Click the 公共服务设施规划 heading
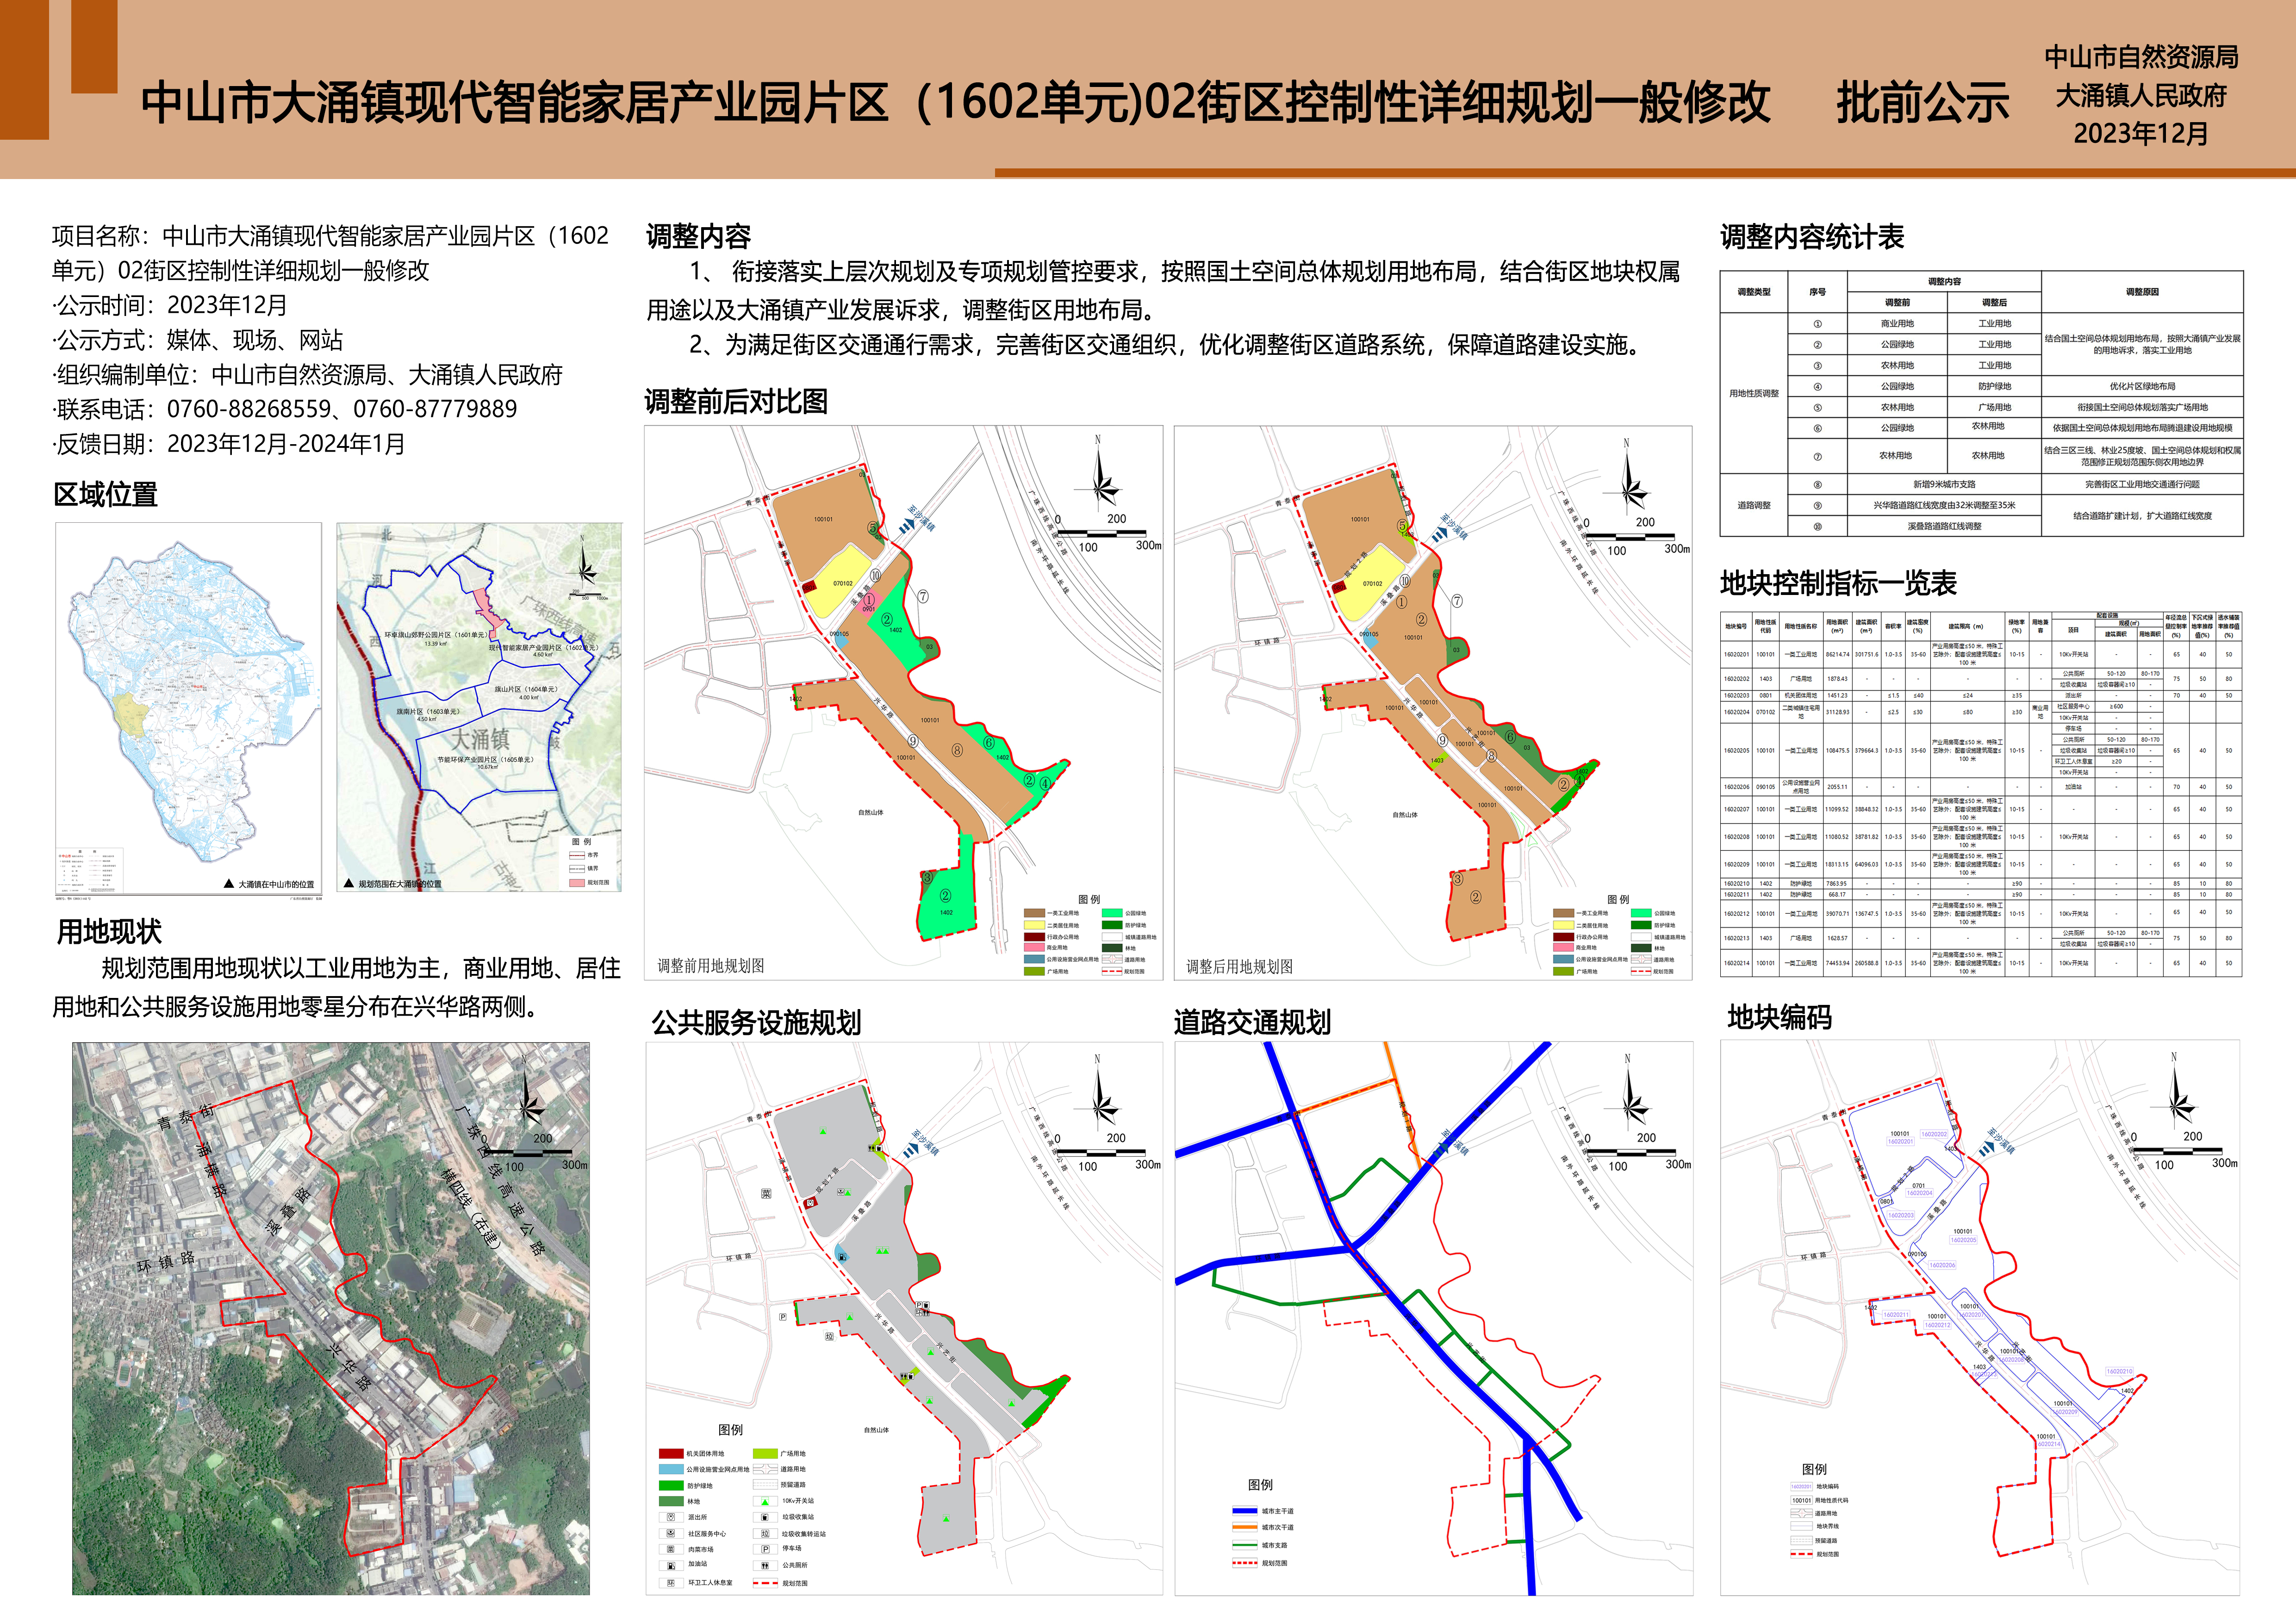Image resolution: width=2296 pixels, height=1623 pixels. (x=756, y=1022)
